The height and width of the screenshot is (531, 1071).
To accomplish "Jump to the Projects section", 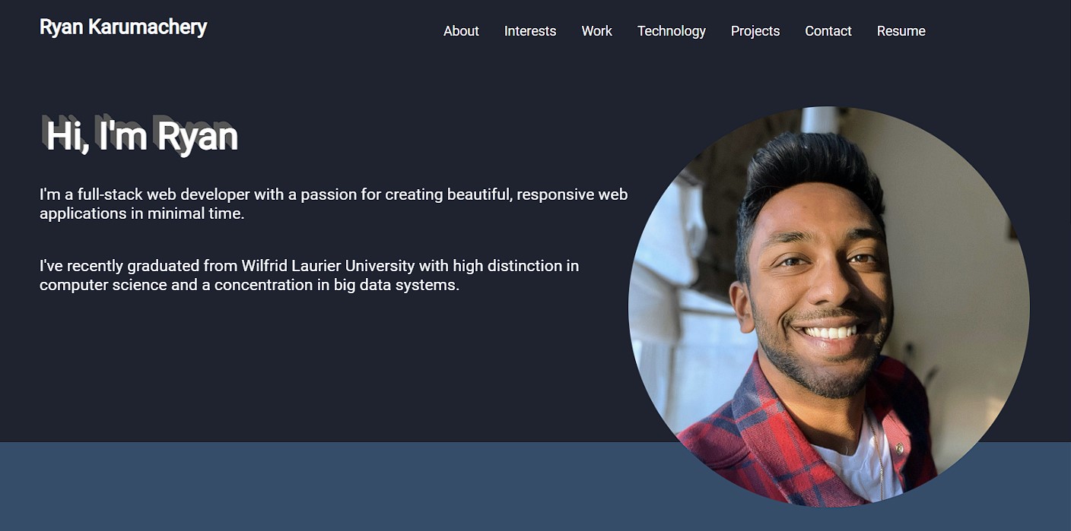I will click(x=755, y=31).
